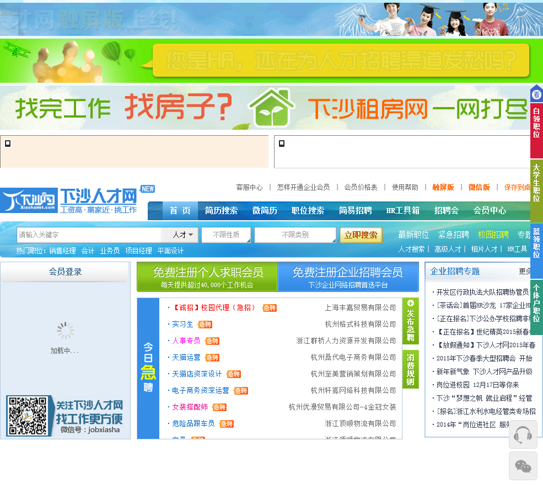Open 简易招聘 in the navigation bar
The image size is (543, 494).
point(356,210)
